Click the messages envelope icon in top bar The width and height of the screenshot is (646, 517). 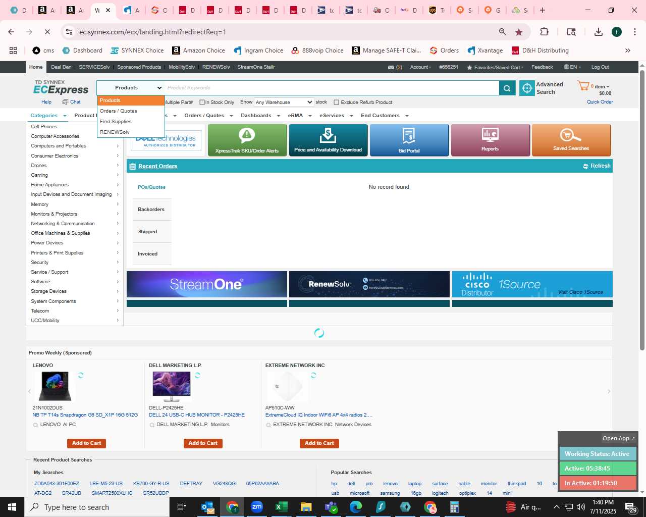[x=391, y=67]
